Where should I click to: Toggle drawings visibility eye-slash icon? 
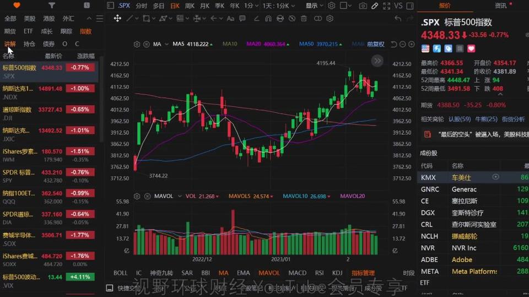coord(292,18)
